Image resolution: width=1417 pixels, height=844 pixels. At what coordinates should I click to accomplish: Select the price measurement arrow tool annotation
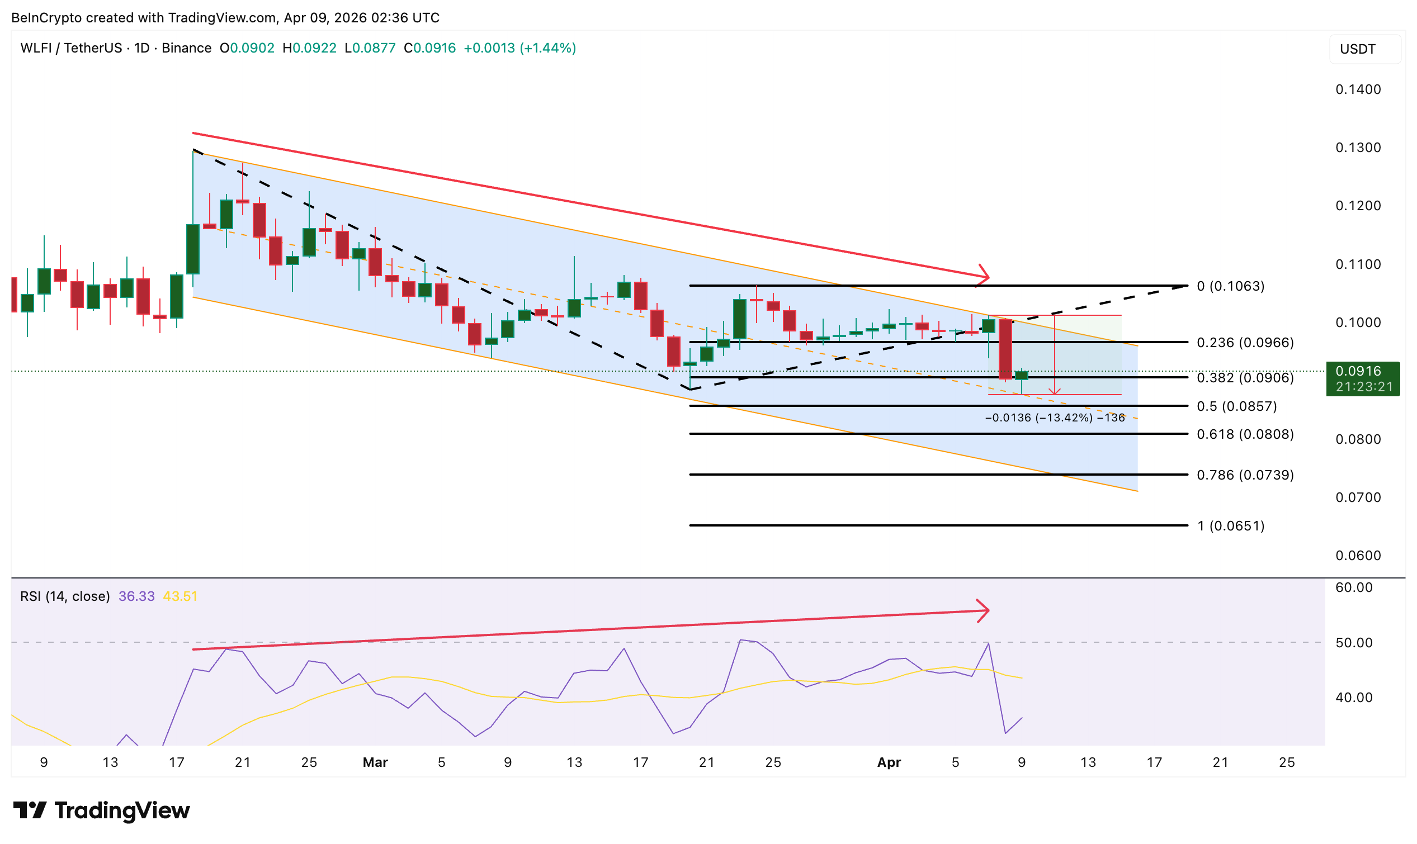[1056, 355]
